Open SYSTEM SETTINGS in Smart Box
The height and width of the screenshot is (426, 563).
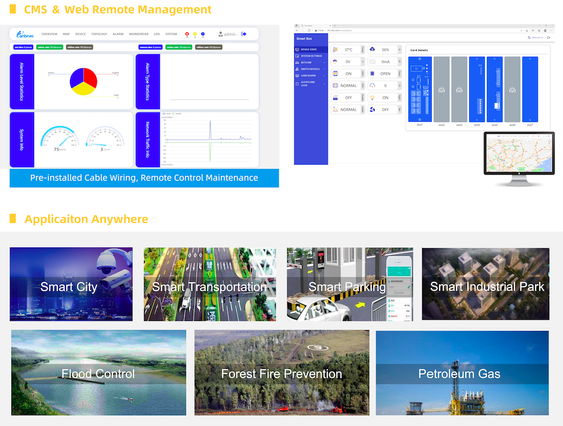(311, 56)
